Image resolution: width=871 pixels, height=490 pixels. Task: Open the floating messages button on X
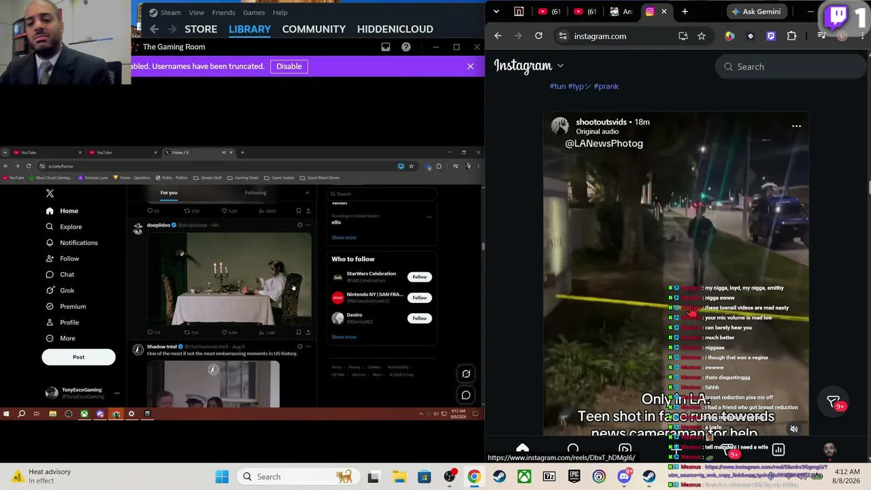(x=466, y=395)
